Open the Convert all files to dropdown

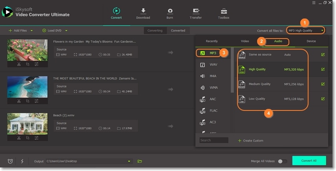pyautogui.click(x=305, y=31)
